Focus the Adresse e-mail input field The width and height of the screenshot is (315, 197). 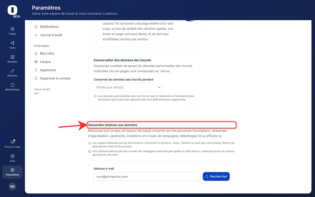pyautogui.click(x=147, y=177)
